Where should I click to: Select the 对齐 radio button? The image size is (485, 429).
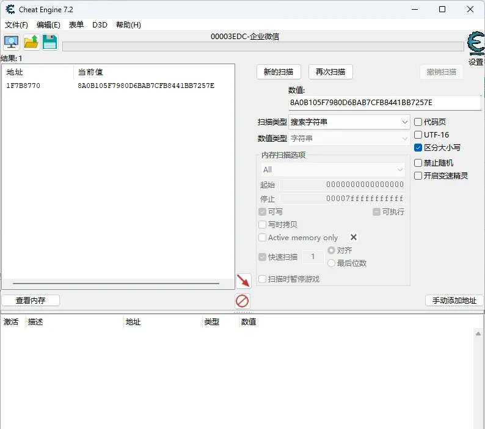331,250
